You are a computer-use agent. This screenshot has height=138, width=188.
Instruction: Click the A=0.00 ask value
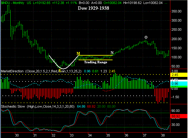[96, 3]
